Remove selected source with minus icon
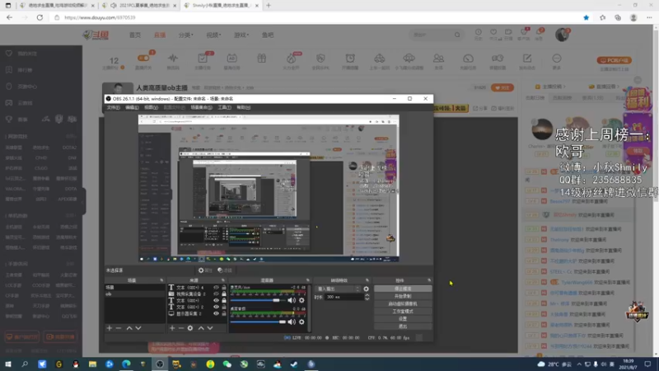This screenshot has height=371, width=659. click(181, 328)
